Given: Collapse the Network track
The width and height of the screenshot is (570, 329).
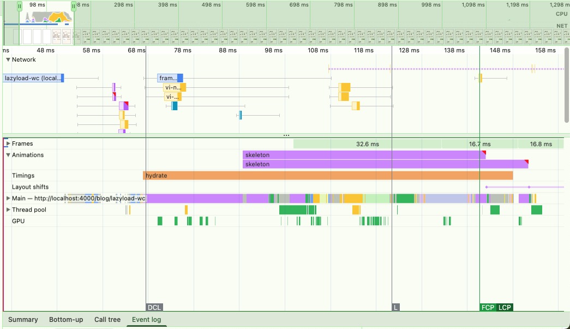Looking at the screenshot, I should [x=8, y=59].
